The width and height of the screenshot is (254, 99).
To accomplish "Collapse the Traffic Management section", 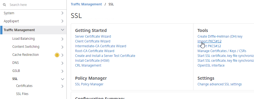I will (62, 30).
